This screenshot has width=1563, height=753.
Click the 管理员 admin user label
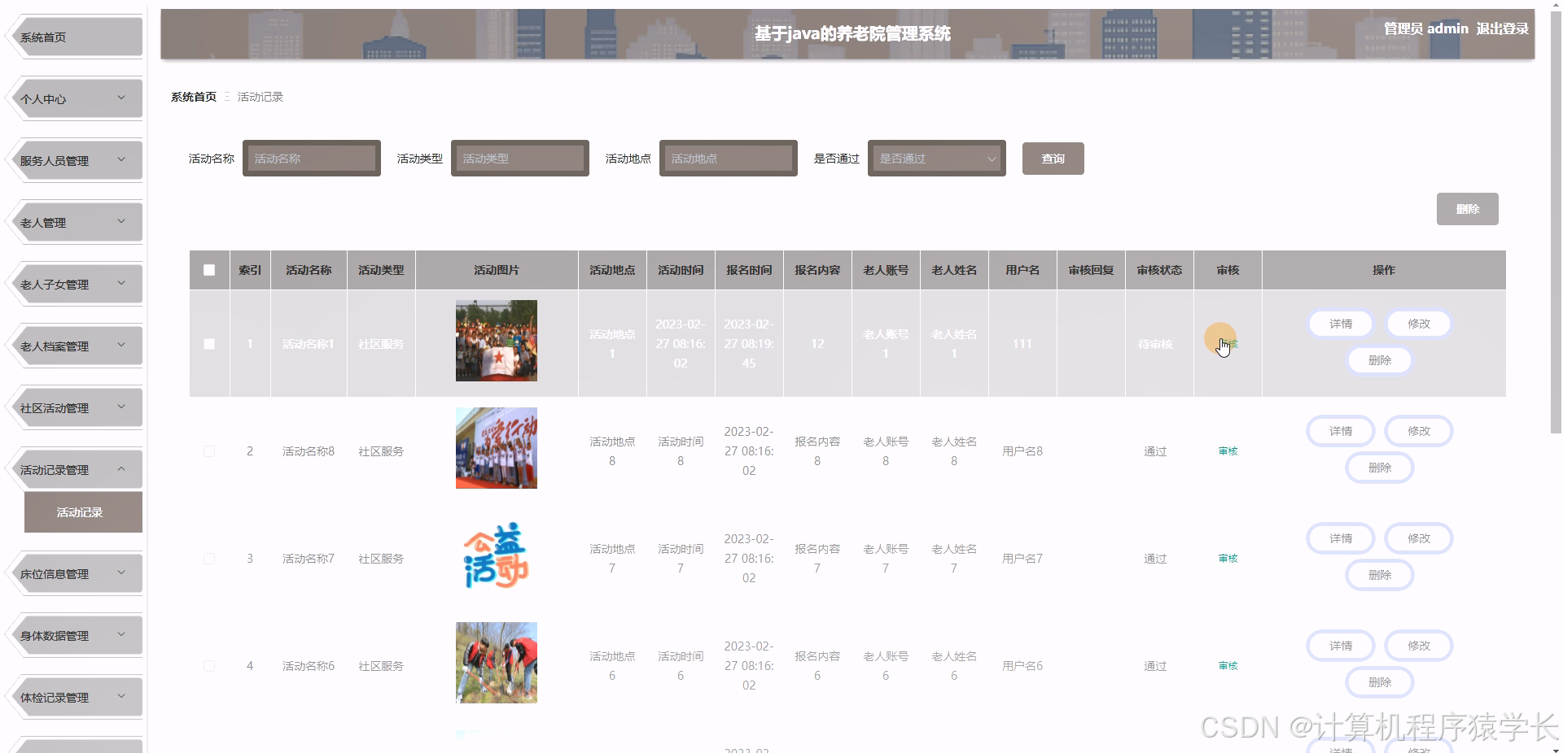point(1425,28)
